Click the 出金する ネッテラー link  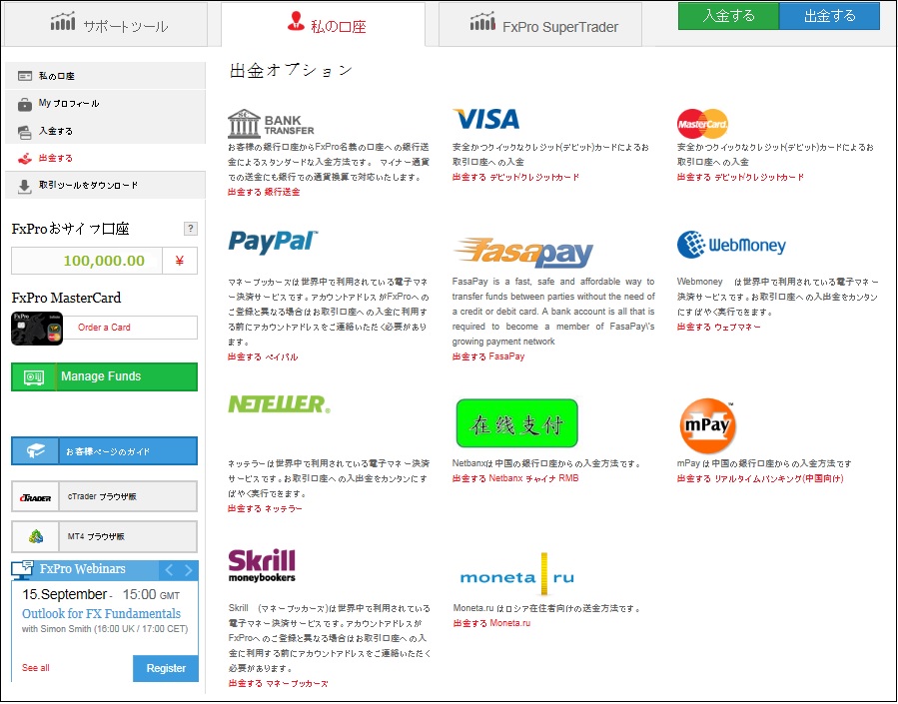265,509
